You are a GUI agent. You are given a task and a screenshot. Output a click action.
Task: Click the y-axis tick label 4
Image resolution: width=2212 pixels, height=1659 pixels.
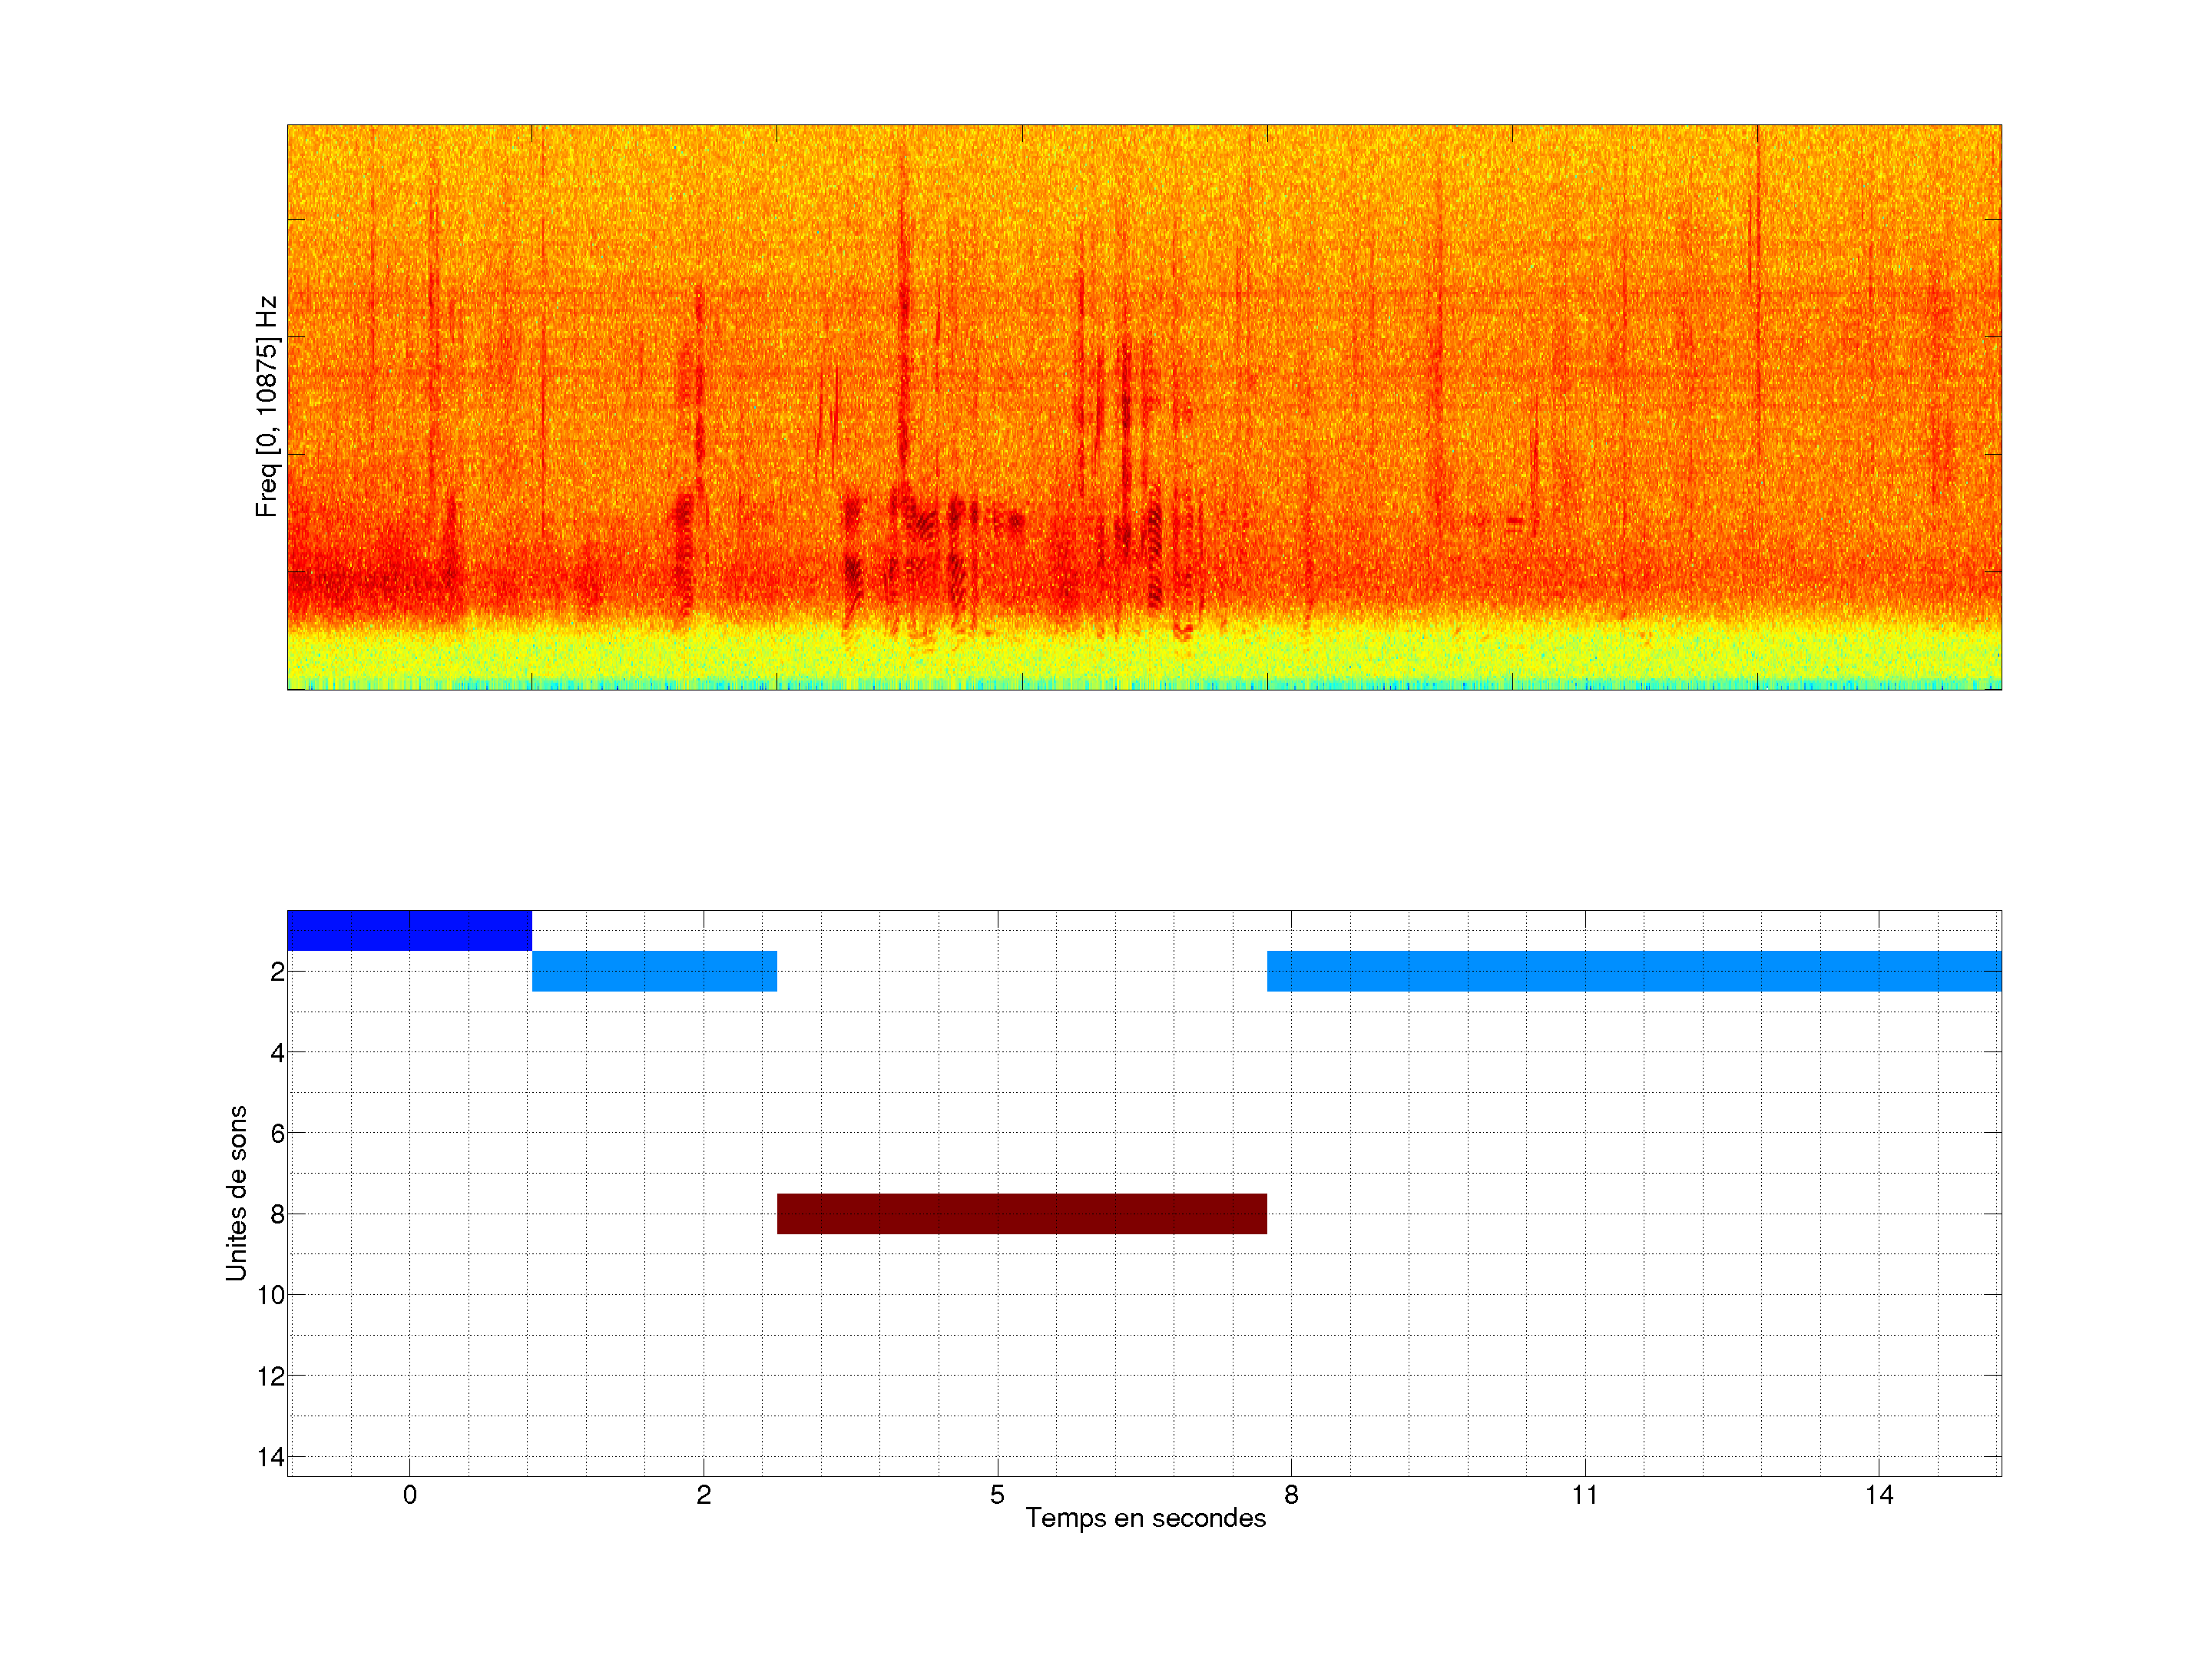(x=277, y=1053)
